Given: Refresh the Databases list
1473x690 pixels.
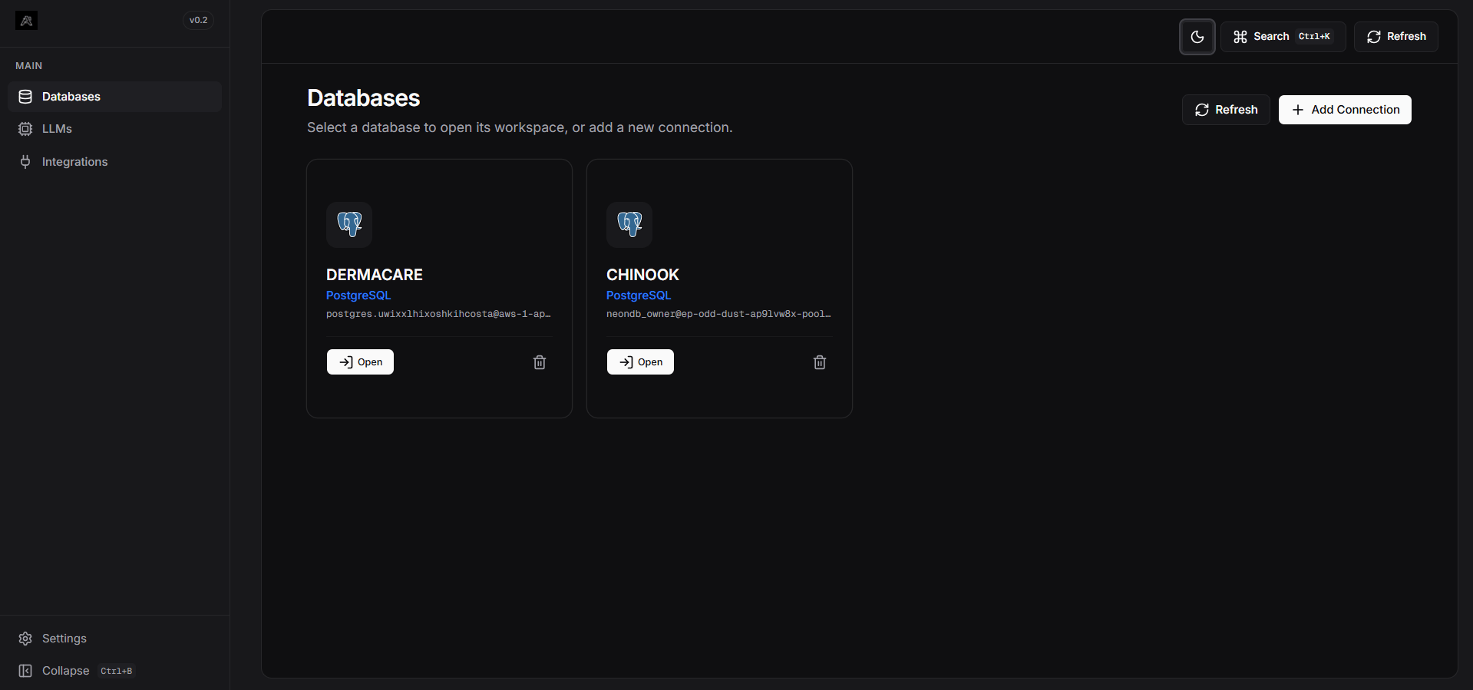Looking at the screenshot, I should click(x=1226, y=110).
